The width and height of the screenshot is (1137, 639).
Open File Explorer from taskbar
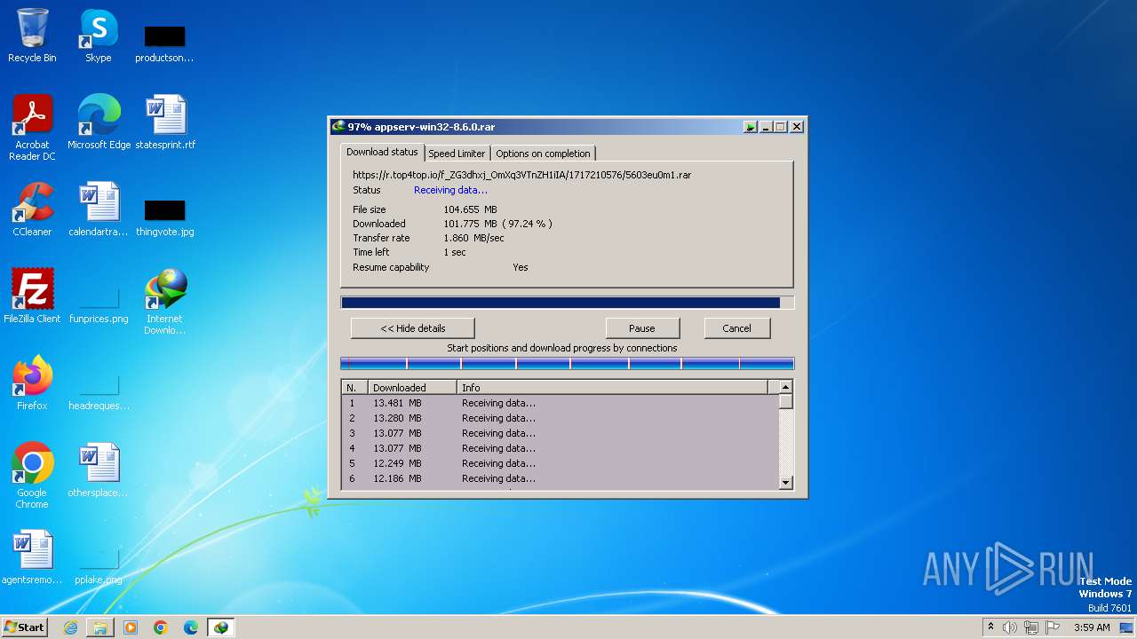point(100,627)
